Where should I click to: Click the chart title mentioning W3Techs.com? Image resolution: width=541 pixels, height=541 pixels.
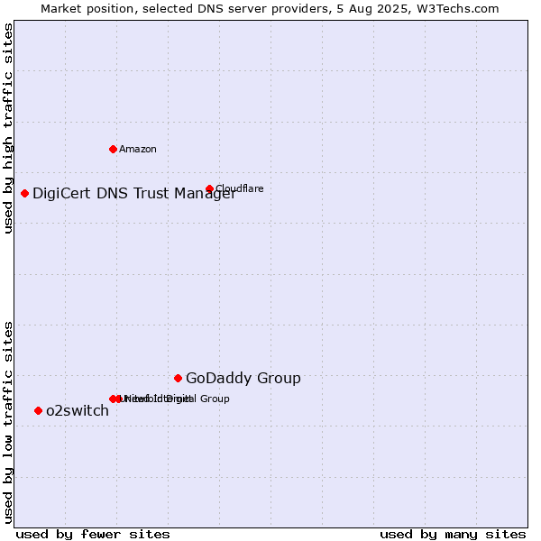[x=270, y=9]
